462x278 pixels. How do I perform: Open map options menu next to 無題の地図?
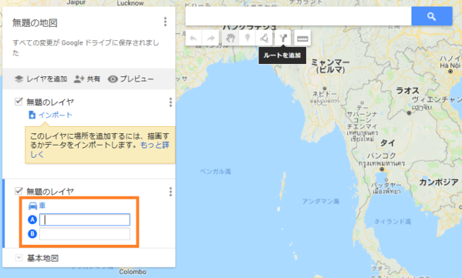(x=165, y=22)
